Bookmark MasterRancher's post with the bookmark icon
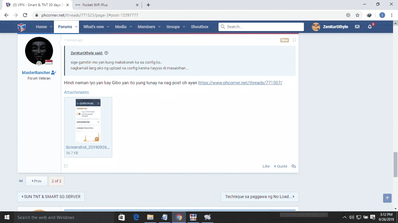Image resolution: width=398 pixels, height=223 pixels. [294, 40]
